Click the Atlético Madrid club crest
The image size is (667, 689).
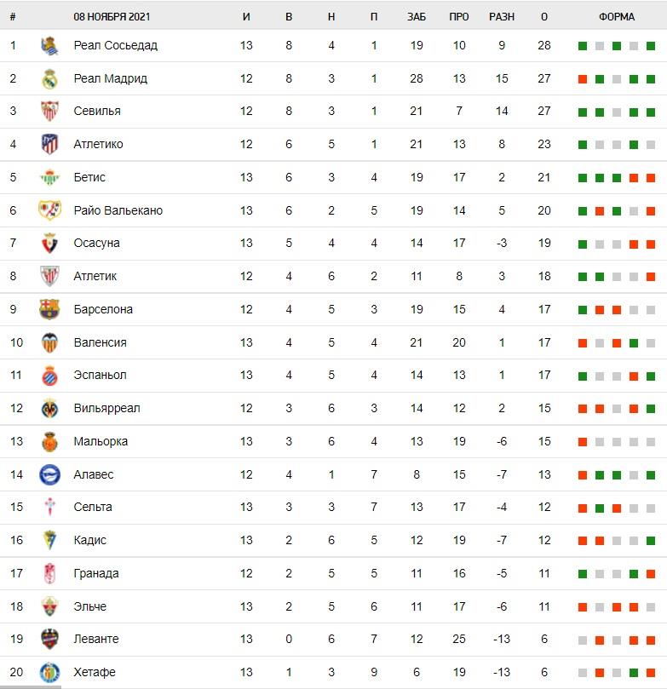pyautogui.click(x=49, y=145)
